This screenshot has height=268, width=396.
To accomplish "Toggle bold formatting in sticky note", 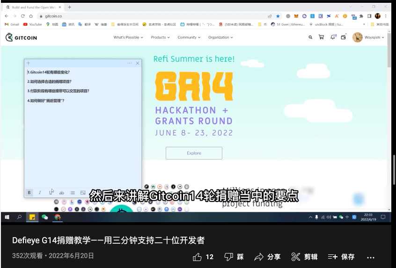I will point(29,193).
